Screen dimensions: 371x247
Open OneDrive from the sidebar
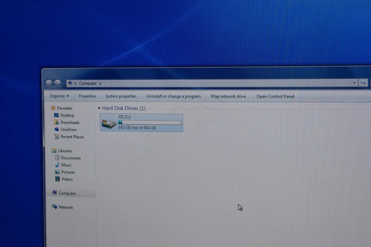(68, 129)
